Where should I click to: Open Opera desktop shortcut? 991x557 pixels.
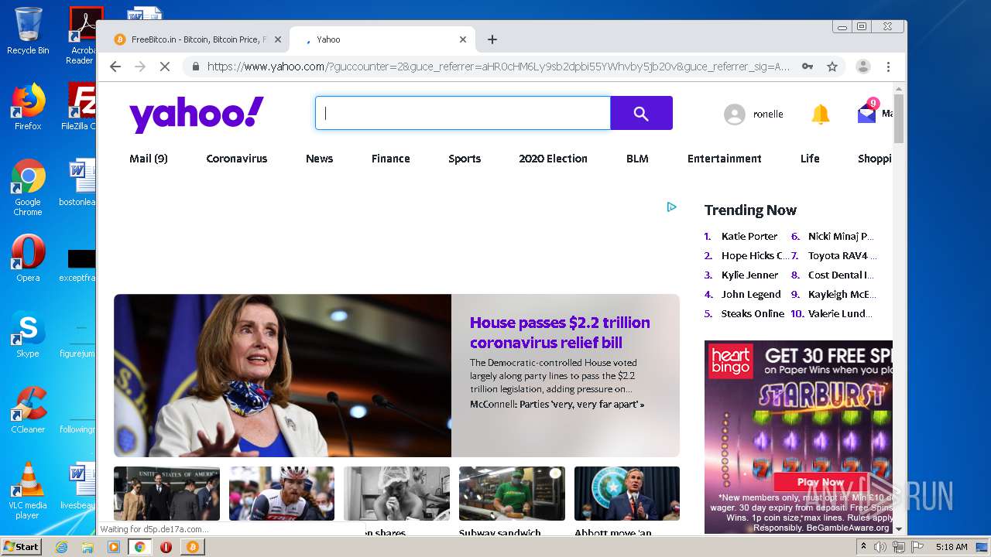pos(28,258)
